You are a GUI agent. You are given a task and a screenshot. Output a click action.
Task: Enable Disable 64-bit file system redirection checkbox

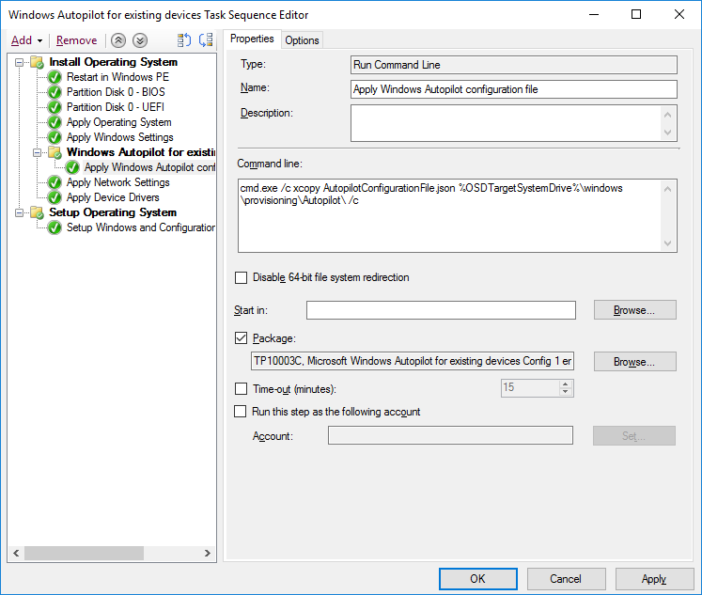(241, 277)
